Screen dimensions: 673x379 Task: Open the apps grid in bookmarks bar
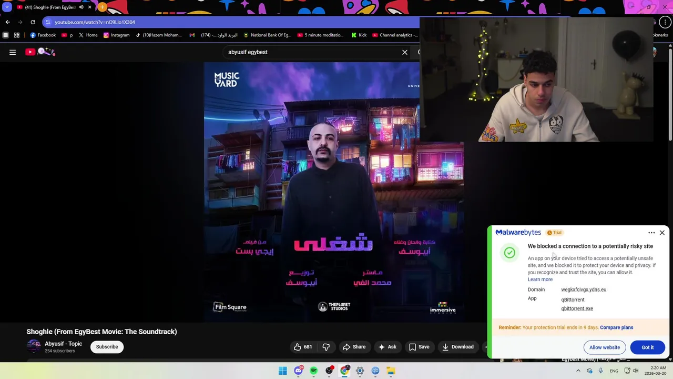[x=17, y=35]
